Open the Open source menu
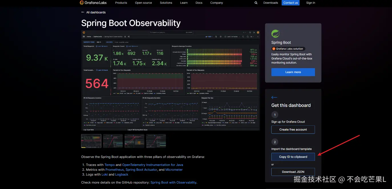This screenshot has width=392, height=189. (144, 3)
